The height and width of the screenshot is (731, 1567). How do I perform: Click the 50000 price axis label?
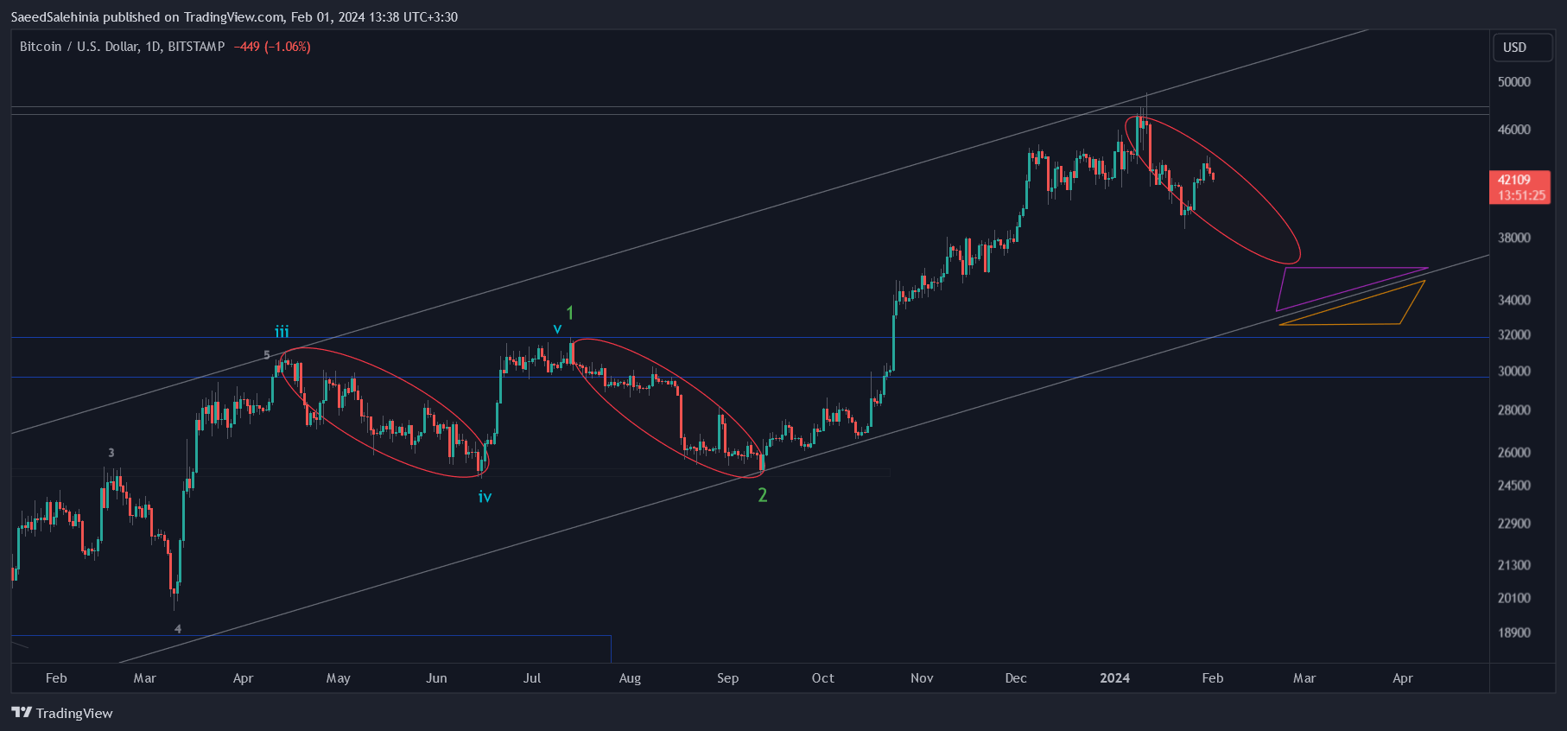[x=1513, y=82]
